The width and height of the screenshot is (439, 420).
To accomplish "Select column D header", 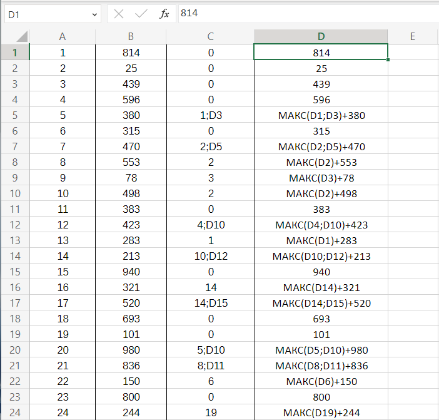I will coord(321,36).
